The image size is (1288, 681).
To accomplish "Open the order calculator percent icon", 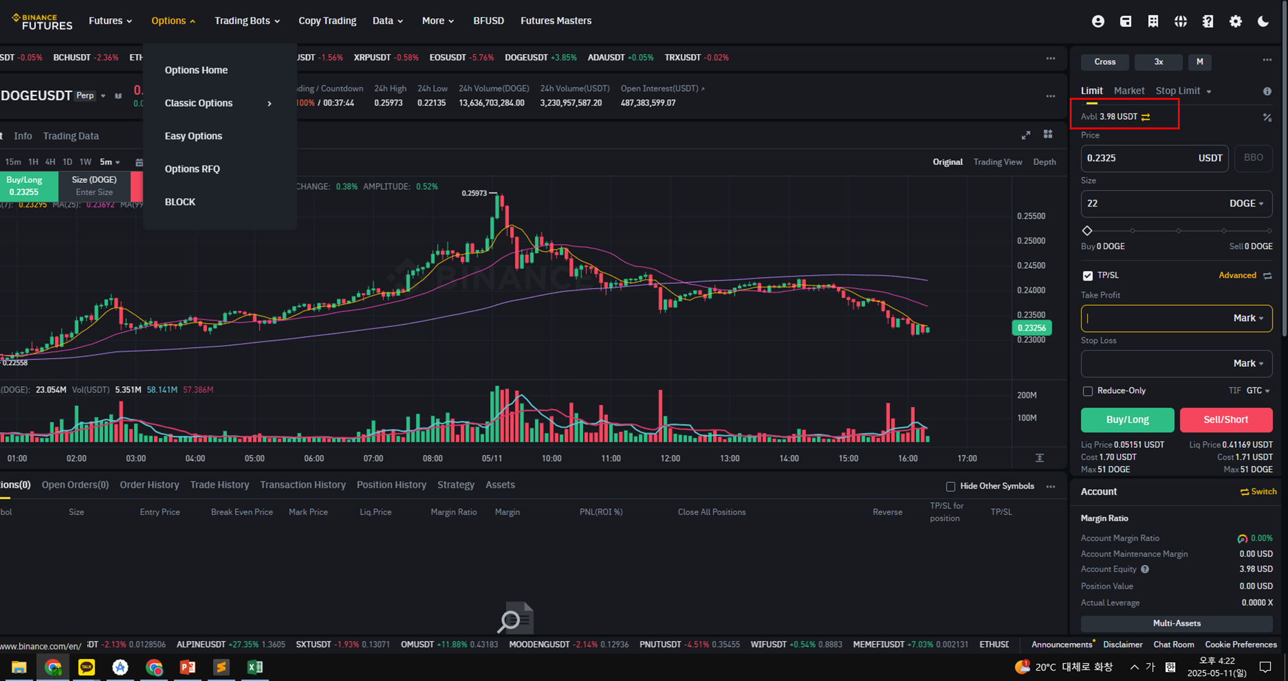I will [1267, 117].
